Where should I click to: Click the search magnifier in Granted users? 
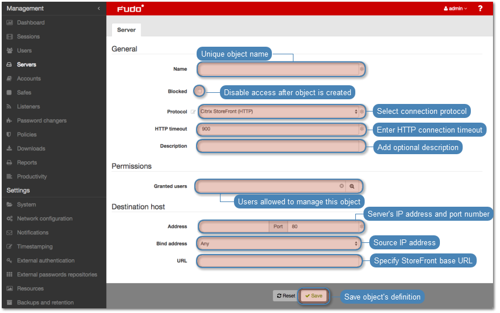click(x=352, y=186)
